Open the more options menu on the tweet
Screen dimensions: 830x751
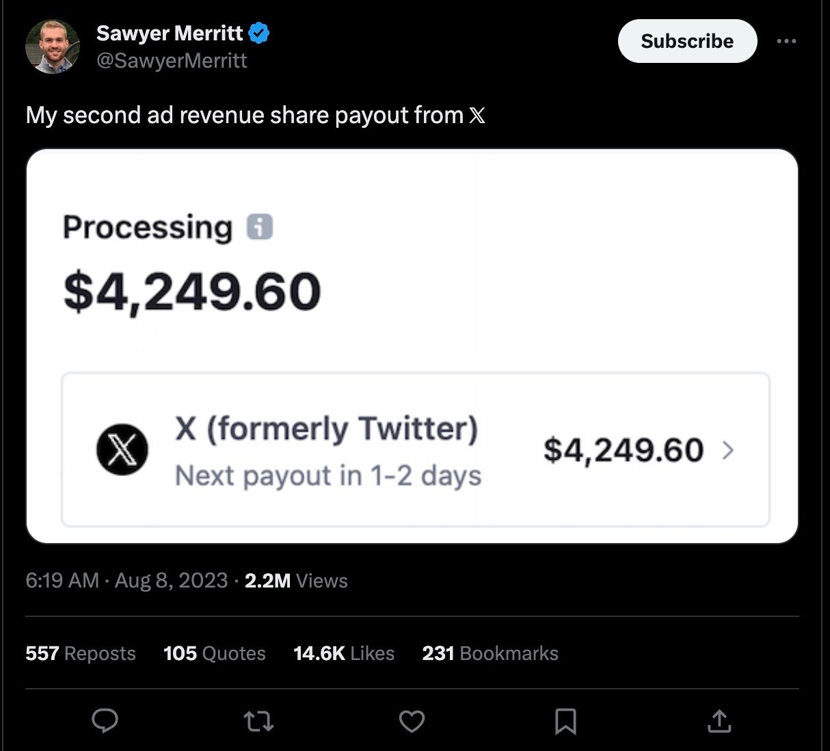click(786, 41)
